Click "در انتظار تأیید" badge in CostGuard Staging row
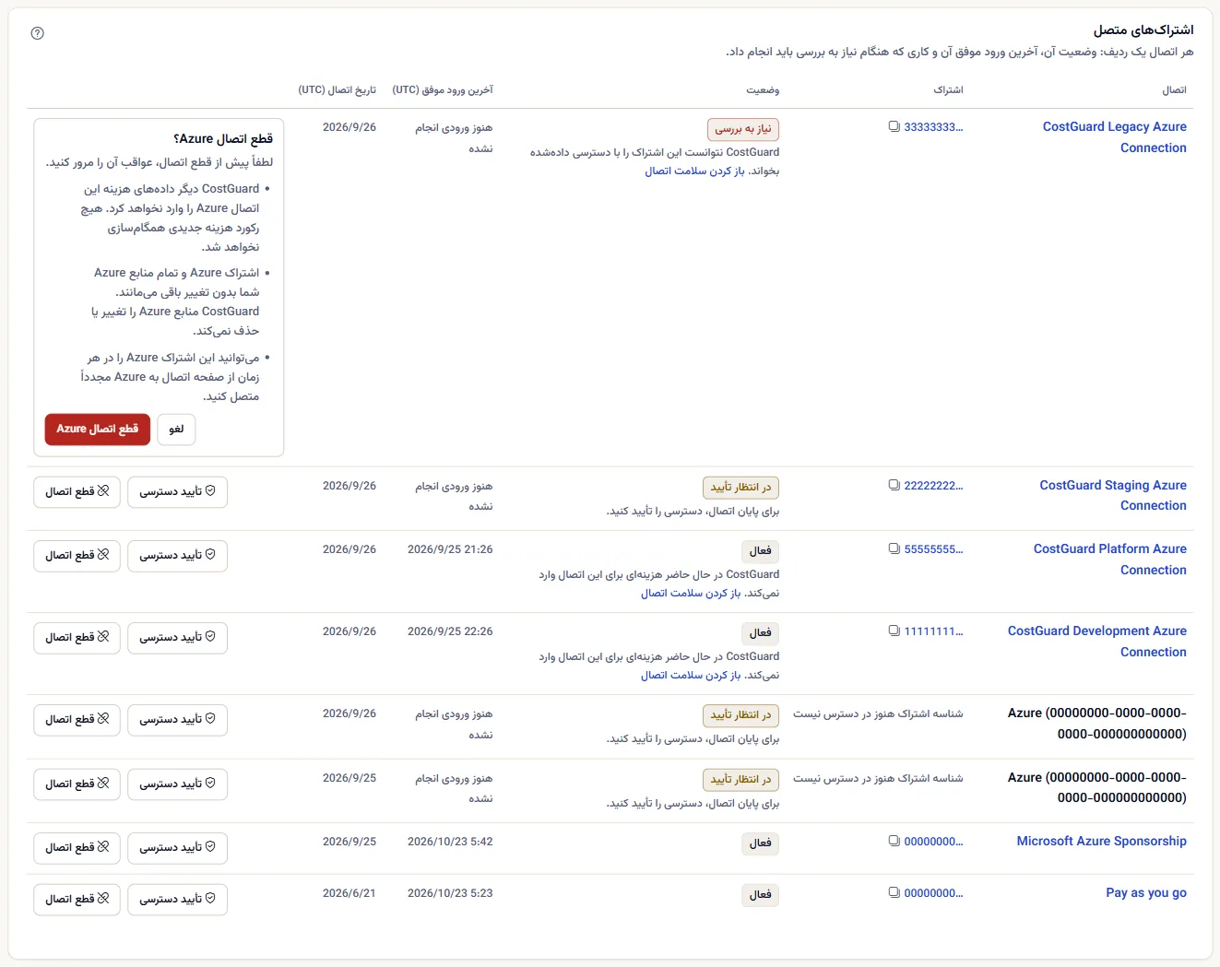 pos(740,488)
